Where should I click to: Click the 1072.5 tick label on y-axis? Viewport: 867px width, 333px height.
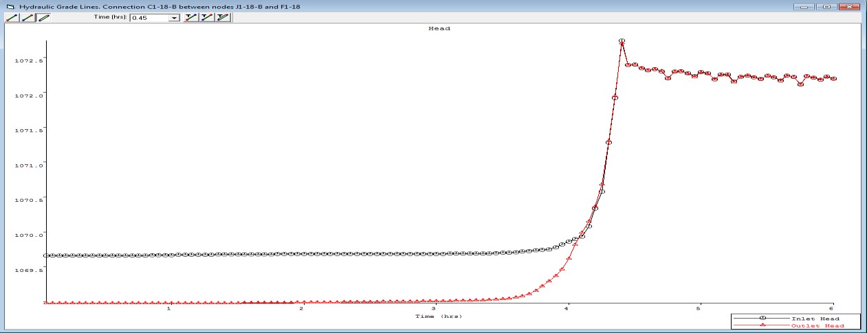[28, 60]
